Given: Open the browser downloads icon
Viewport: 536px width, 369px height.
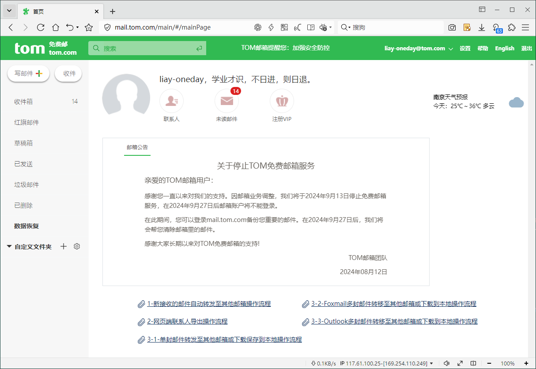Looking at the screenshot, I should coord(482,27).
